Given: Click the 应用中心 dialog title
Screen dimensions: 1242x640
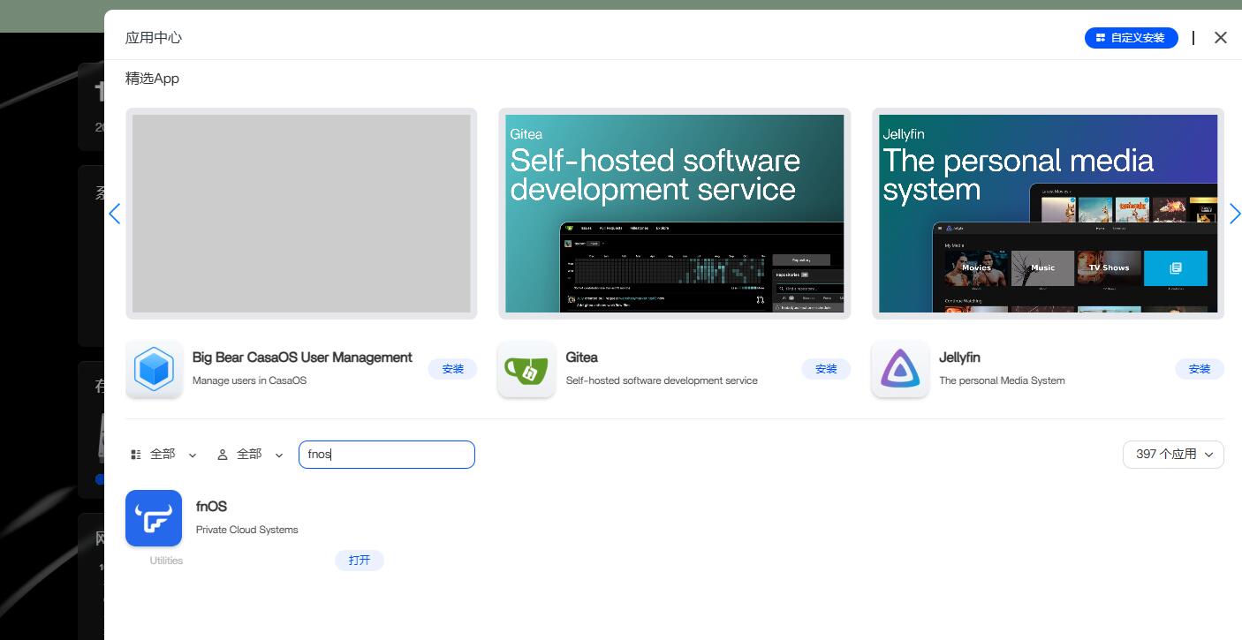Looking at the screenshot, I should click(x=154, y=38).
